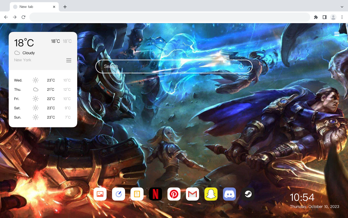This screenshot has width=348, height=218.
Task: Click the Fri. forecast row label
Action: click(x=17, y=99)
